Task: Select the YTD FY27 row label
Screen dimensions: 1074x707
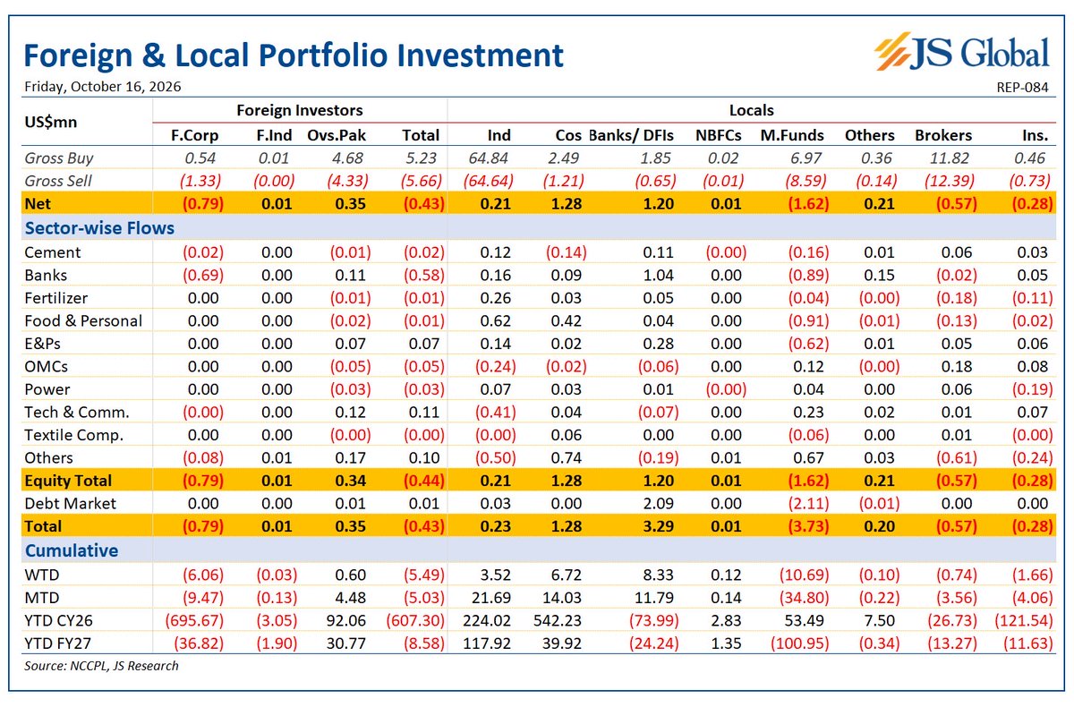Action: [x=58, y=643]
